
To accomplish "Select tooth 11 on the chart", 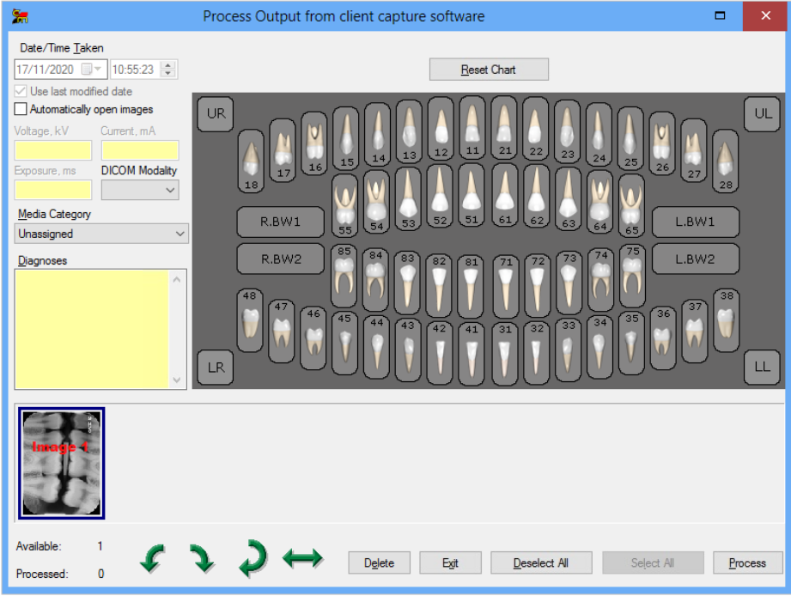I will [x=472, y=128].
